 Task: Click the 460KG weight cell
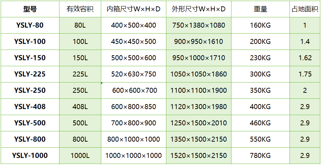pos(260,123)
